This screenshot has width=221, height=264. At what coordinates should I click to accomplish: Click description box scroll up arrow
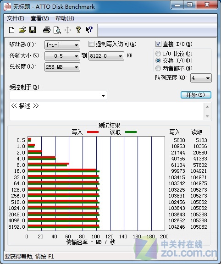(208, 107)
